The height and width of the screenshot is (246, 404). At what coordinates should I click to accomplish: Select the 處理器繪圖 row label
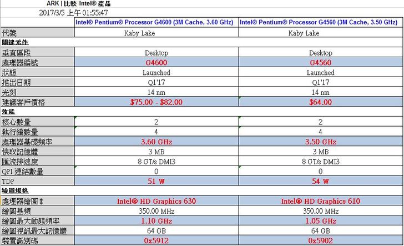click(x=38, y=201)
